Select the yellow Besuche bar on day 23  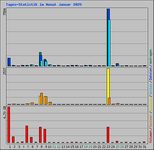(x=108, y=86)
